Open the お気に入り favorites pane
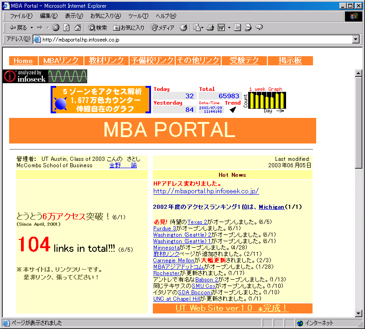365x329 pixels. coord(129,28)
